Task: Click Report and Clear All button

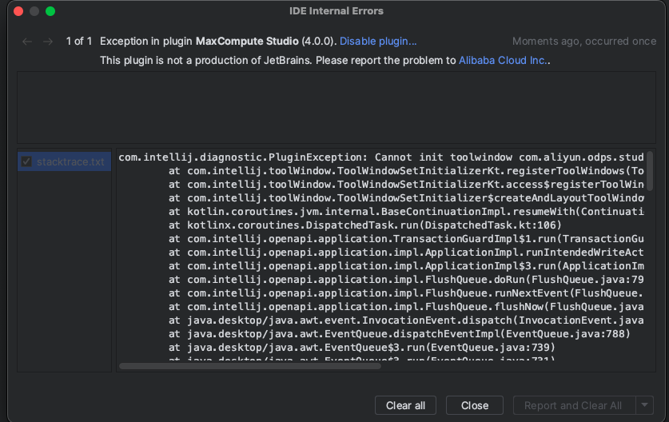Action: tap(574, 405)
